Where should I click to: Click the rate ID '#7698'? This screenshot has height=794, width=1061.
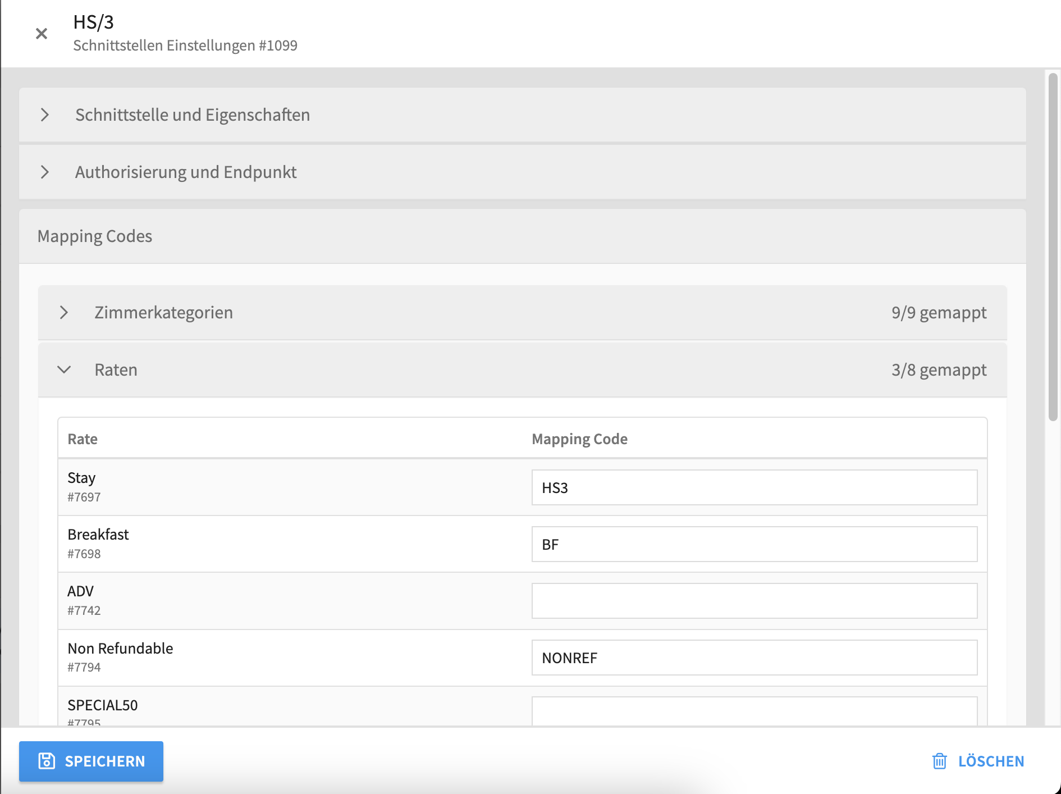(x=84, y=554)
